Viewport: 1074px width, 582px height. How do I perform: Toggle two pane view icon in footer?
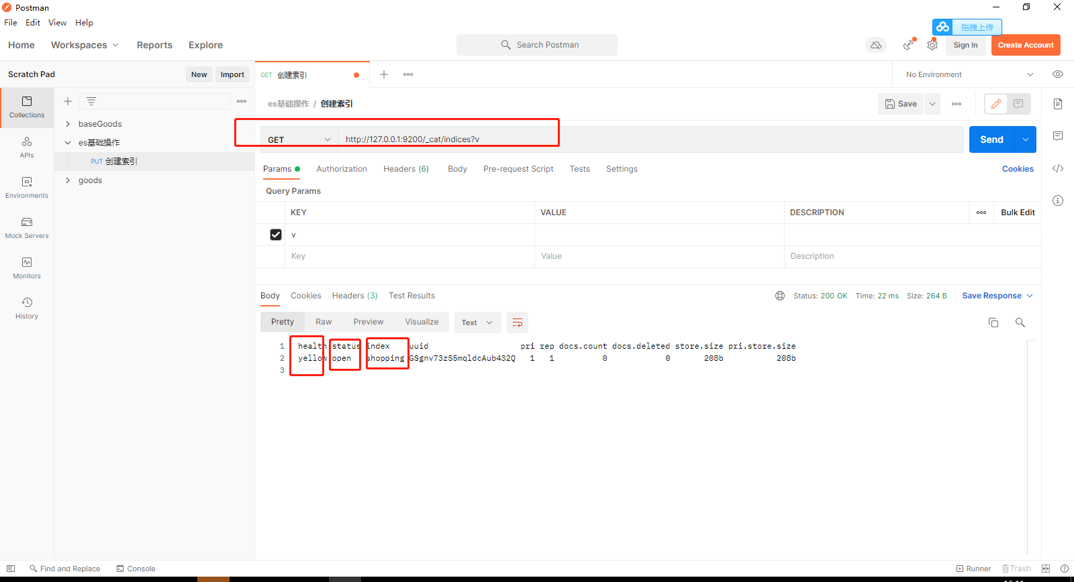(1046, 569)
